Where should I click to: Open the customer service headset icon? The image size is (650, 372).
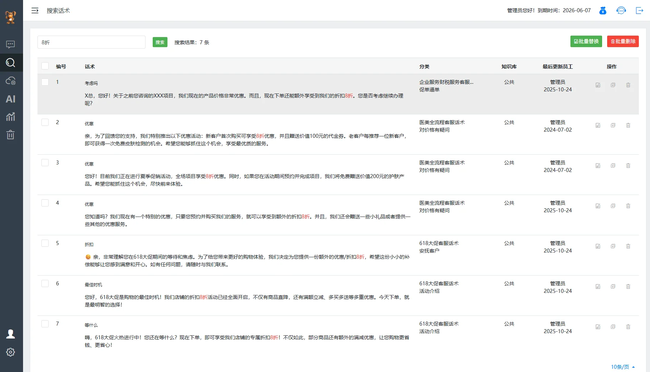pyautogui.click(x=621, y=10)
